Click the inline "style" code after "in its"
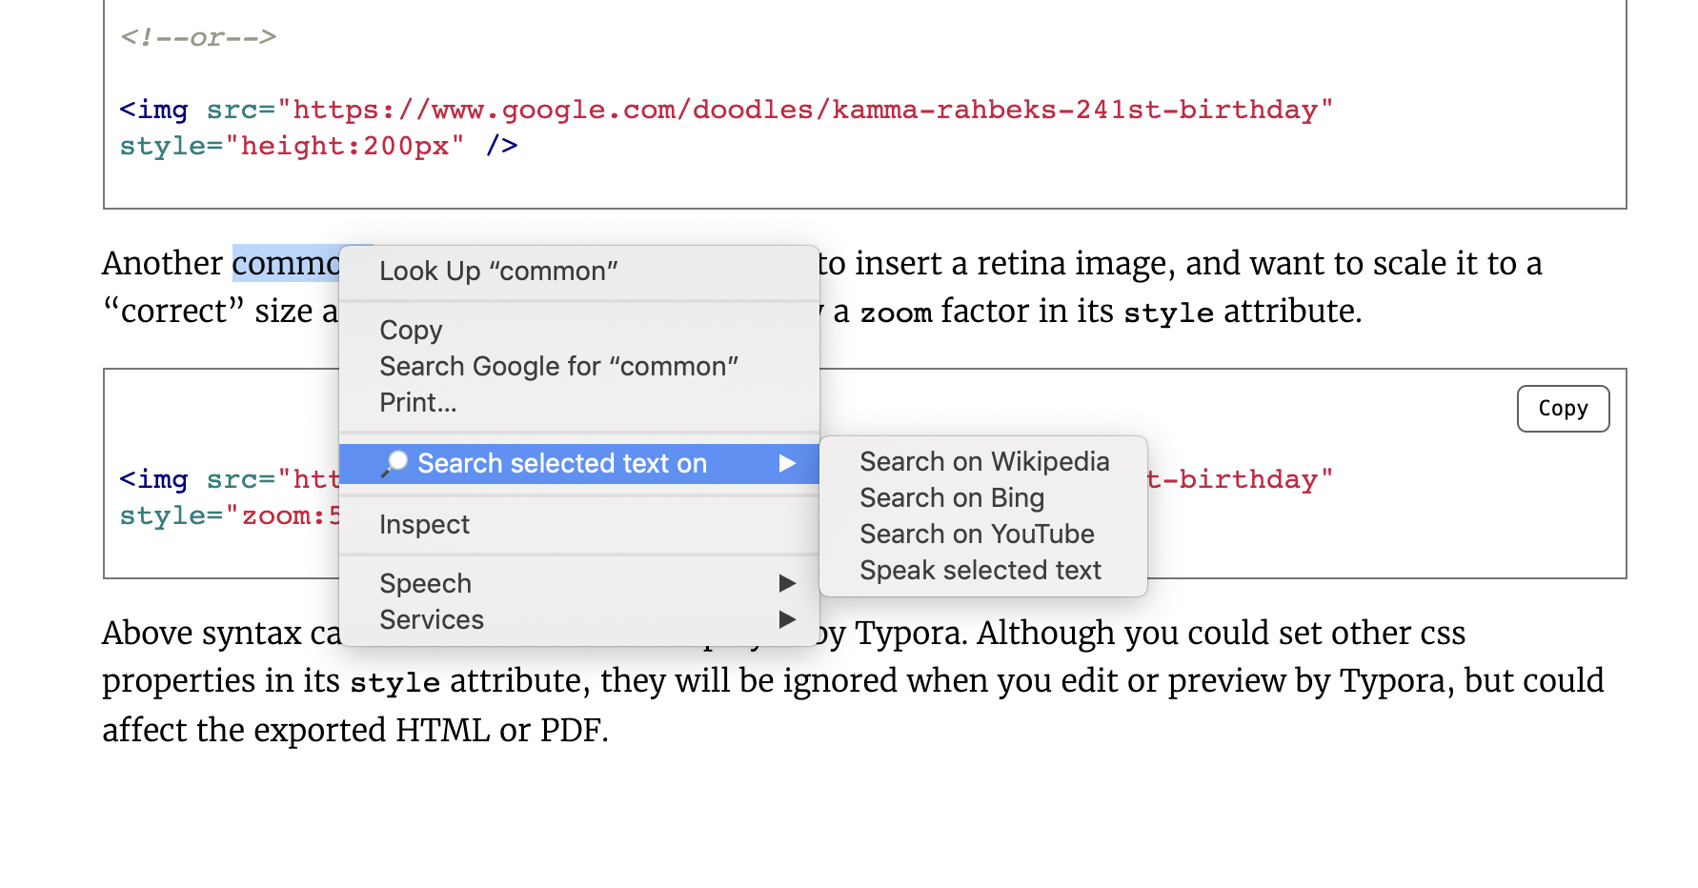Viewport: 1698px width, 888px height. click(x=1168, y=313)
